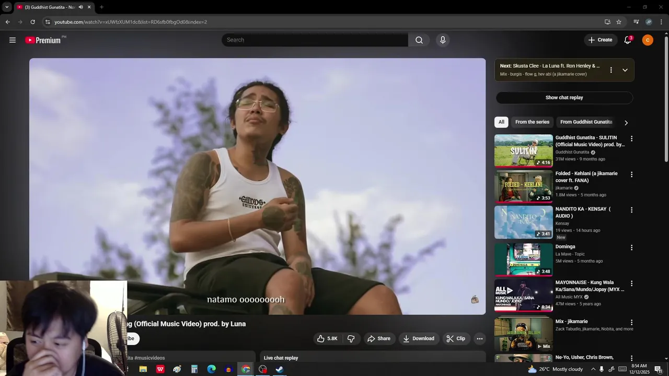Screen dimensions: 669x376
Task: Open options menu for Mix - jikamarie
Action: click(x=631, y=323)
